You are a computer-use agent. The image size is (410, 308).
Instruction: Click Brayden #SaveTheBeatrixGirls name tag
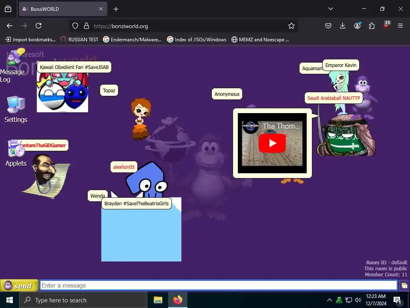(x=137, y=203)
